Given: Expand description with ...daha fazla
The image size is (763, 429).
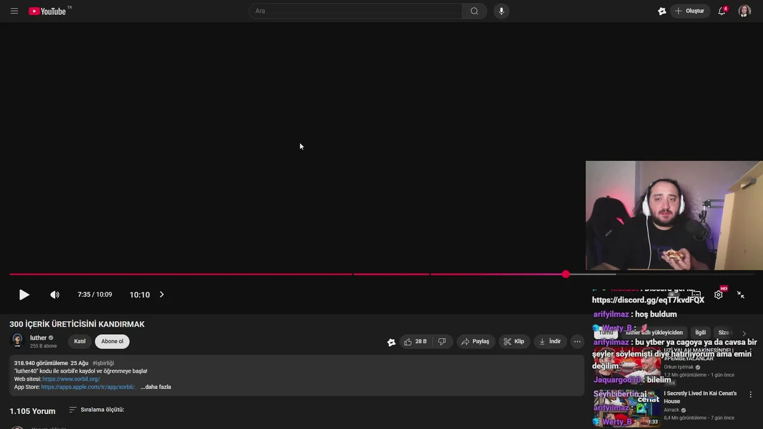Looking at the screenshot, I should [x=156, y=387].
